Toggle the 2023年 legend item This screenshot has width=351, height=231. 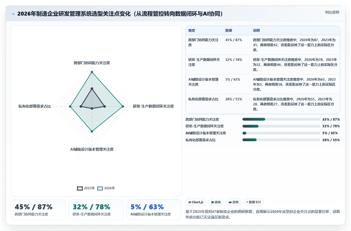[86, 188]
